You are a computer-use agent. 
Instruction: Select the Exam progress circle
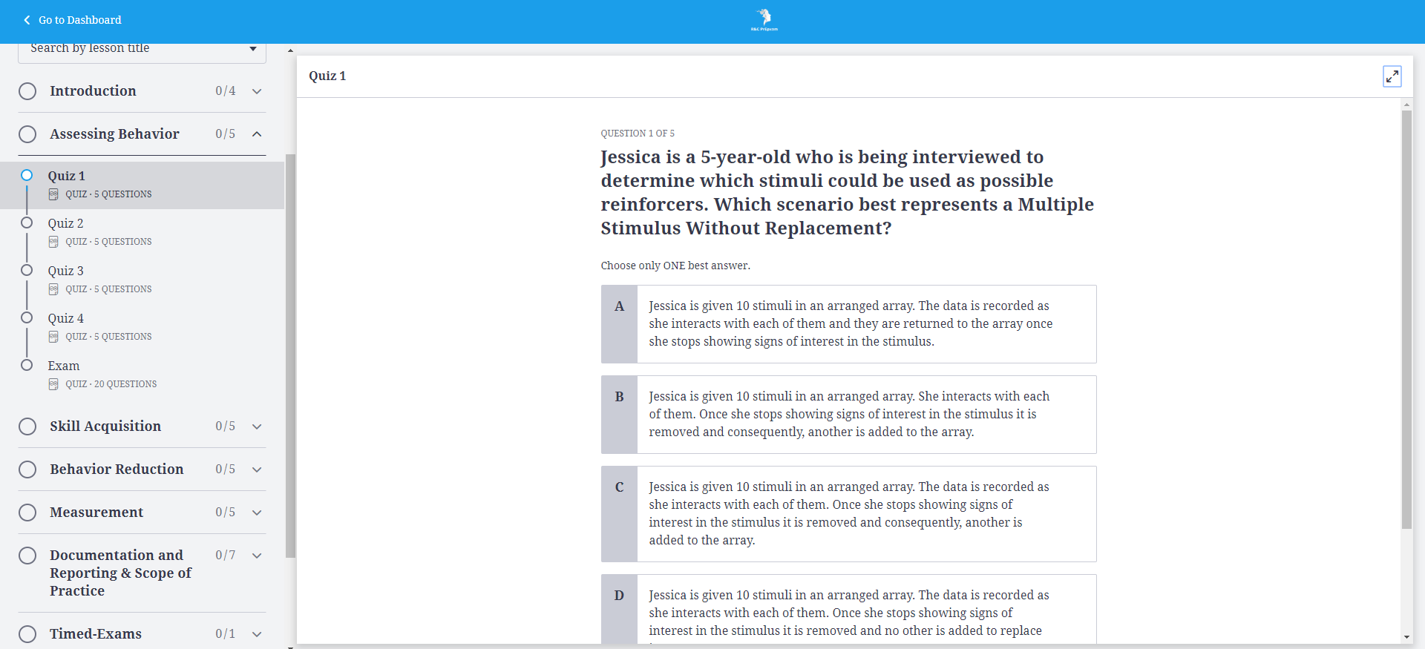27,365
